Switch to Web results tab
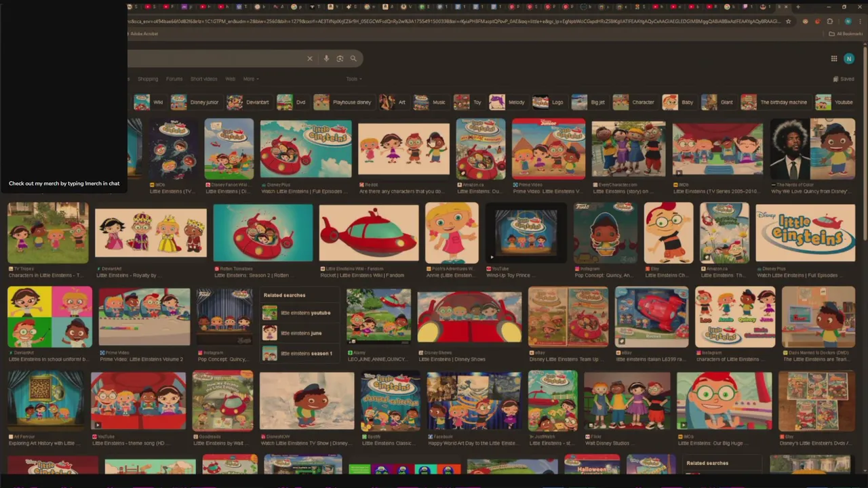 (x=231, y=79)
